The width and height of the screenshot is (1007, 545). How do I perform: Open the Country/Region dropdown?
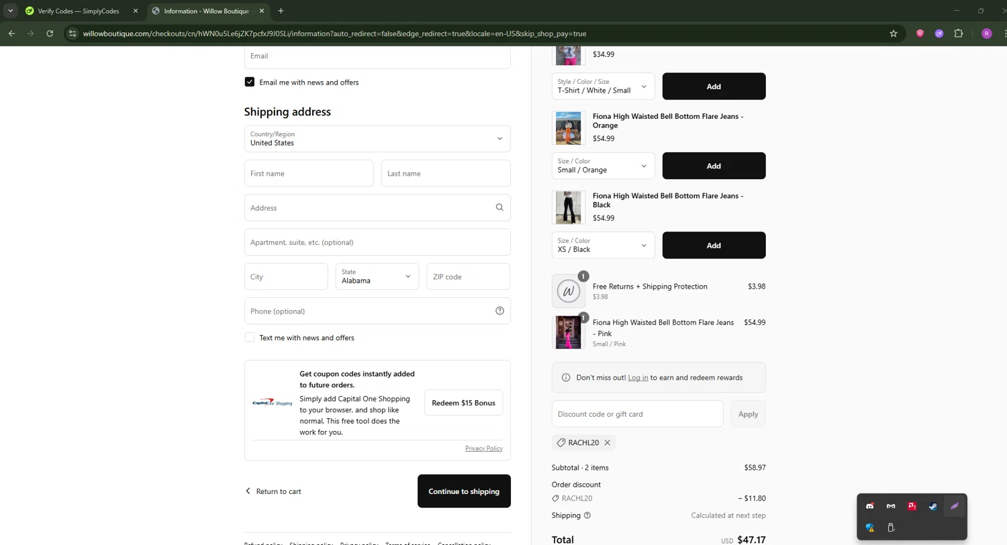tap(377, 139)
